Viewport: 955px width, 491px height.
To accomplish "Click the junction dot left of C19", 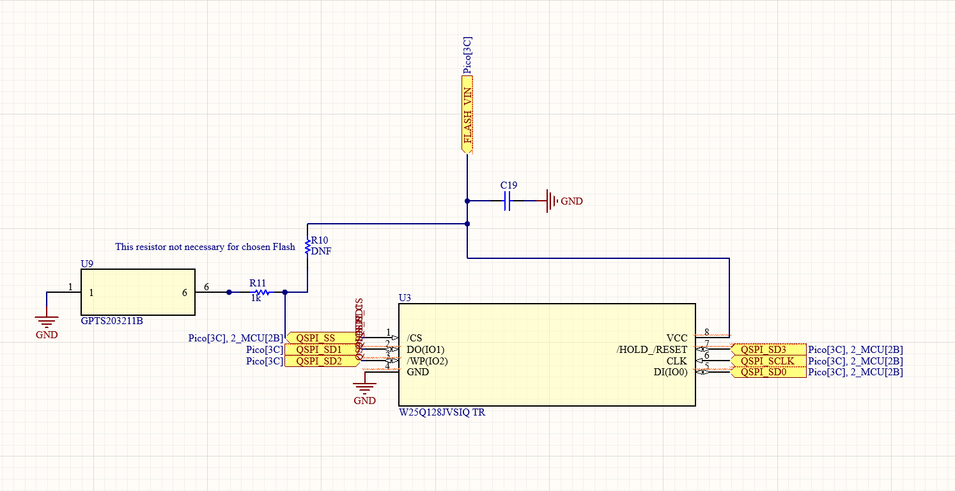I will 467,201.
